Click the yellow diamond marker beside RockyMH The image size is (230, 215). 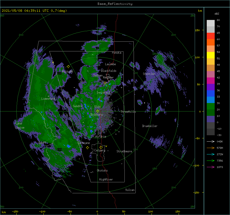pos(68,67)
